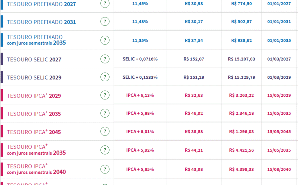Select the SELIC + 0,1533% rate
Screen dimensions: 298x185
point(140,77)
